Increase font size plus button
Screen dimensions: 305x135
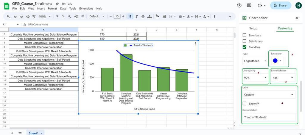pyautogui.click(x=123, y=17)
